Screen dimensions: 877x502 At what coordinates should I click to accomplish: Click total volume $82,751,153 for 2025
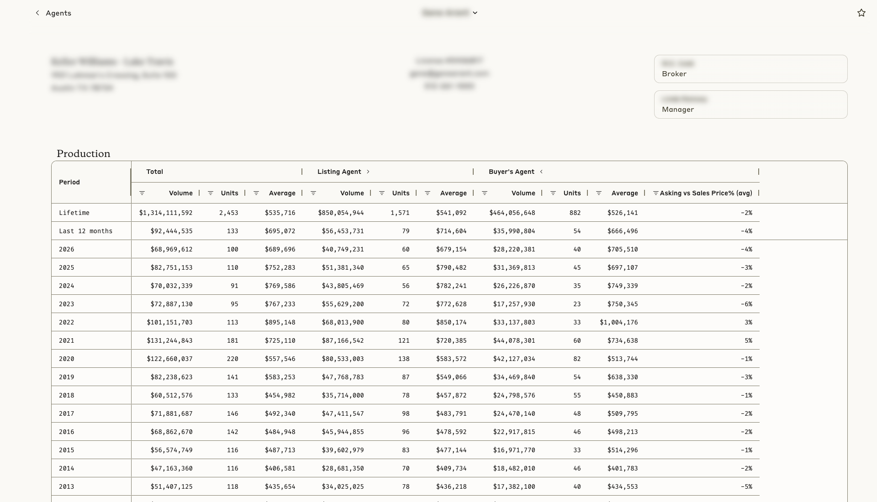click(171, 267)
